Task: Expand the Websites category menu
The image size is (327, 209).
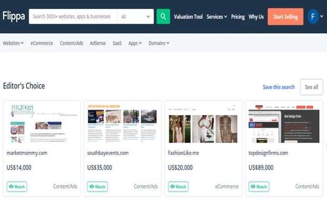Action: [13, 43]
